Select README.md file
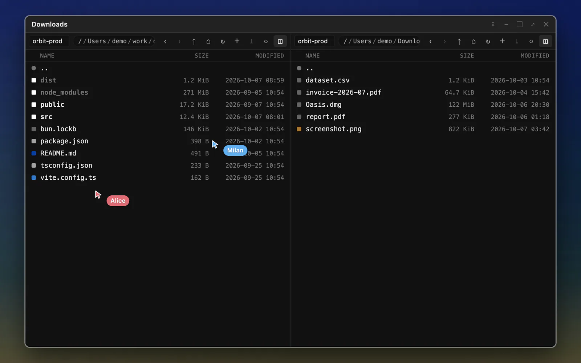 pyautogui.click(x=158, y=153)
